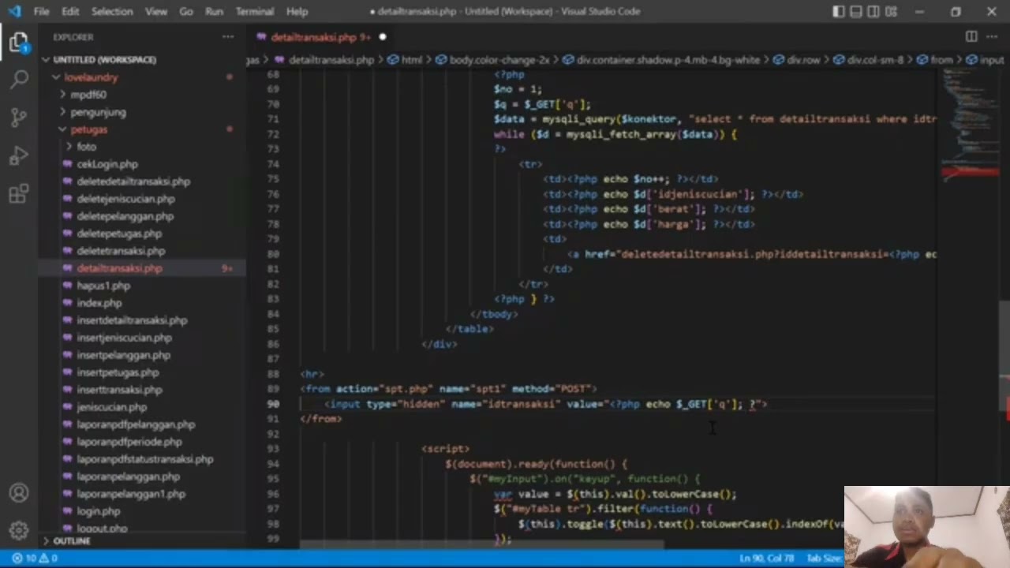This screenshot has width=1010, height=568.
Task: Toggle primary side bar layout icon
Action: coord(839,12)
